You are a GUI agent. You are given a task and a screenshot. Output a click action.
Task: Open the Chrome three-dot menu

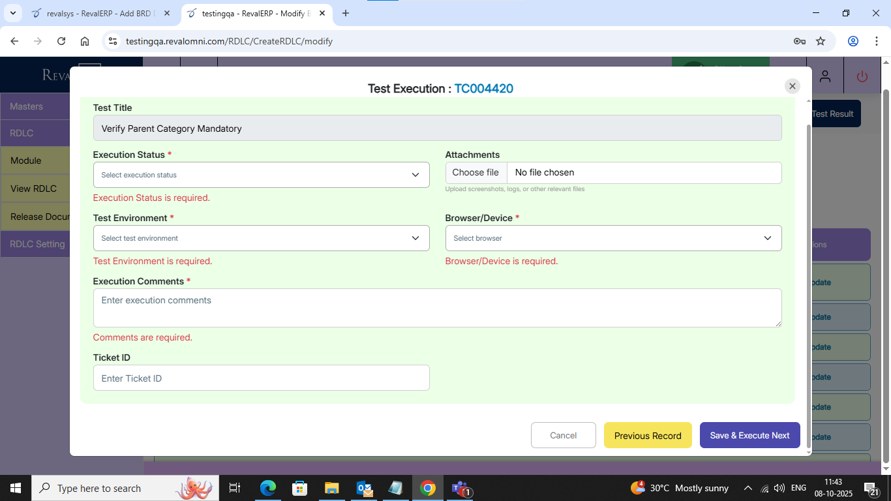[x=876, y=41]
